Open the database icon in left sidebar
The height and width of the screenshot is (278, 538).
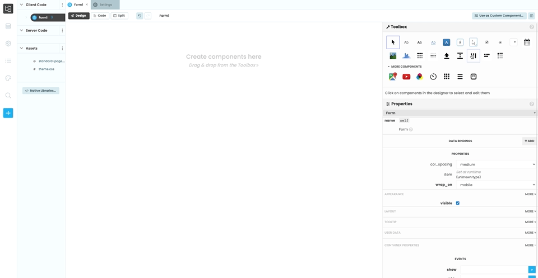pyautogui.click(x=8, y=26)
